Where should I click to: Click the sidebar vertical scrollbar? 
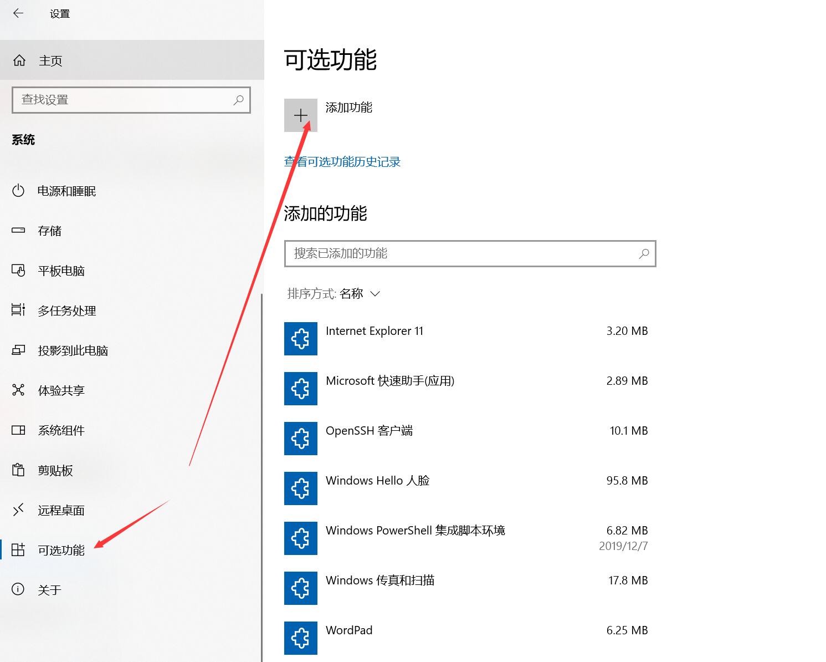261,477
